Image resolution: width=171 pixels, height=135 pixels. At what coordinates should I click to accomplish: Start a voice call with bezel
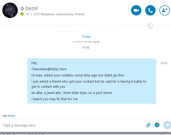click(x=150, y=10)
